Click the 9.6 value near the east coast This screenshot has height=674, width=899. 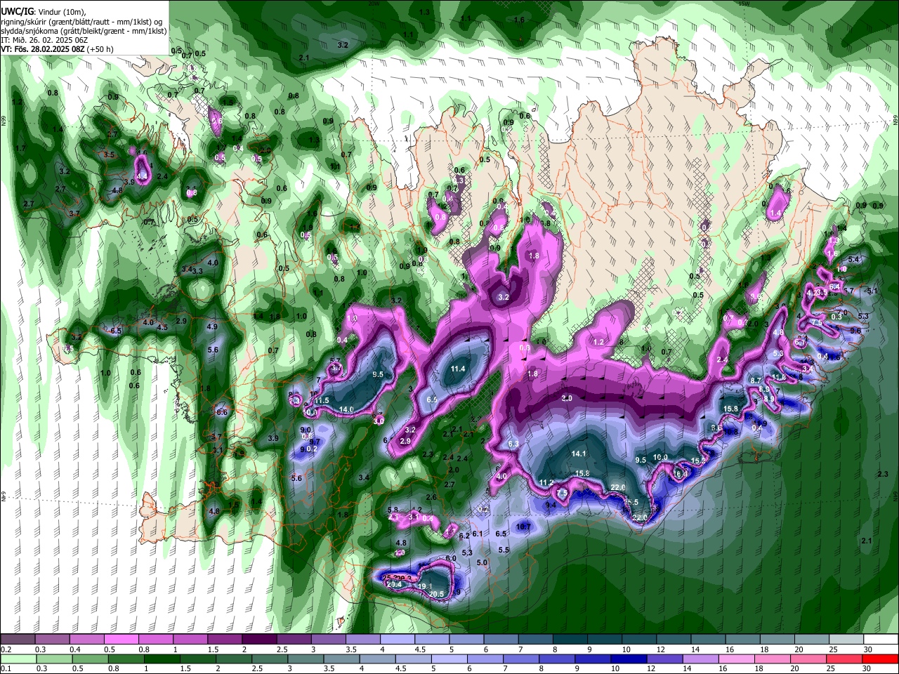pos(855,330)
